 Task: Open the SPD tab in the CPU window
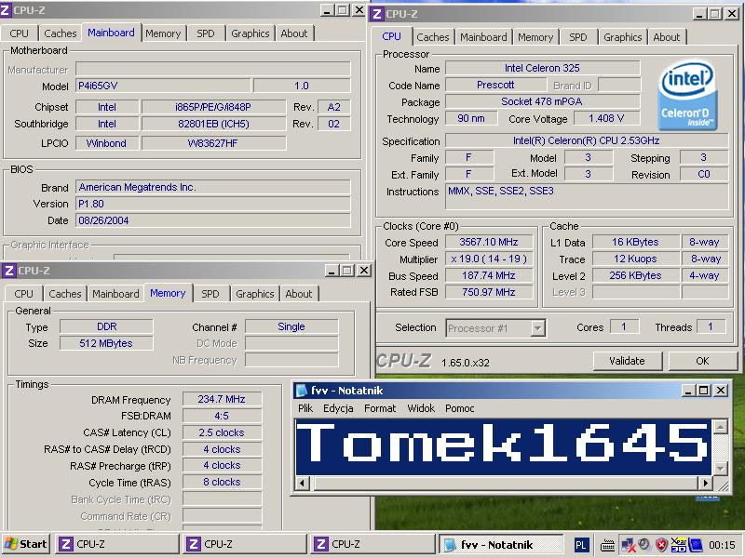pos(577,37)
